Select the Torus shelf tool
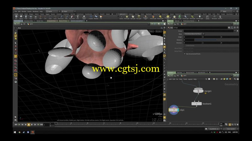The image size is (252, 141). point(31,17)
